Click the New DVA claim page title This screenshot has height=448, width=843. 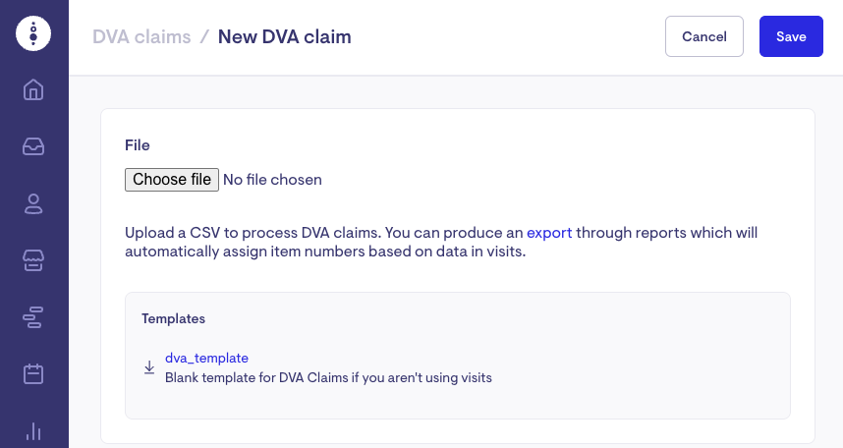(284, 37)
